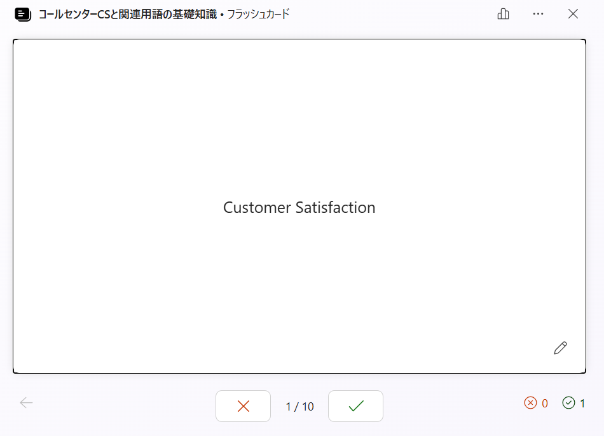Select the correct count number 1
Image resolution: width=604 pixels, height=436 pixels.
(x=582, y=404)
